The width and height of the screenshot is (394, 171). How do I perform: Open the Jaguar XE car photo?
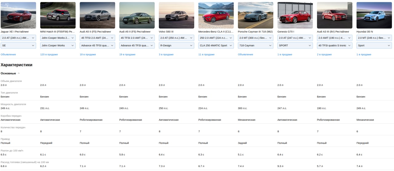(18, 15)
